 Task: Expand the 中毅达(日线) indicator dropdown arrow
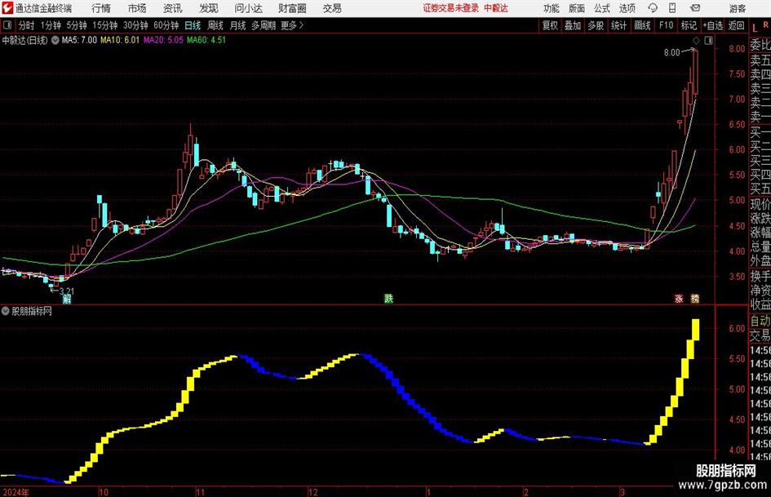[x=55, y=40]
